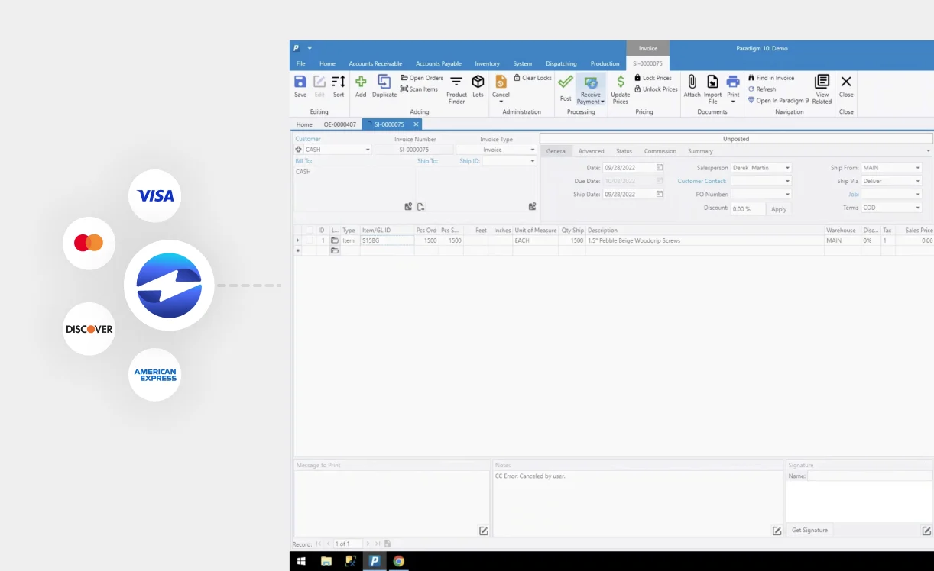Open View Related documents icon
934x571 pixels.
822,82
